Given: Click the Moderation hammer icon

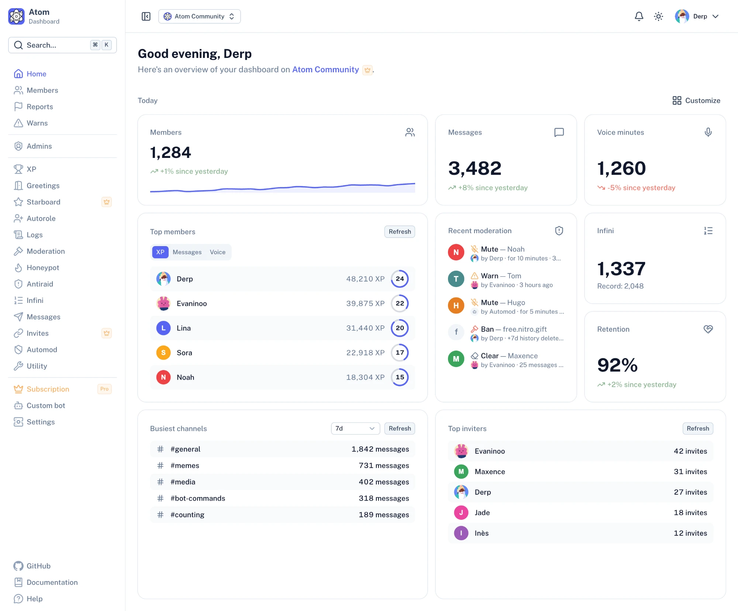Looking at the screenshot, I should (18, 251).
